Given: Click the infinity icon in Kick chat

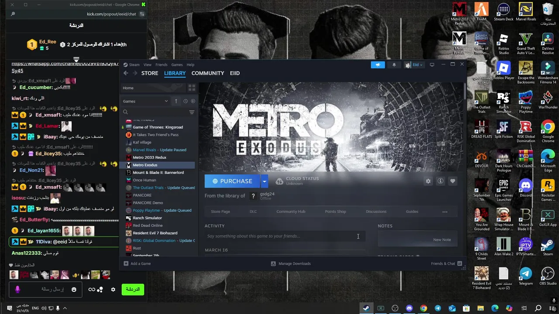Looking at the screenshot, I should click(x=92, y=290).
